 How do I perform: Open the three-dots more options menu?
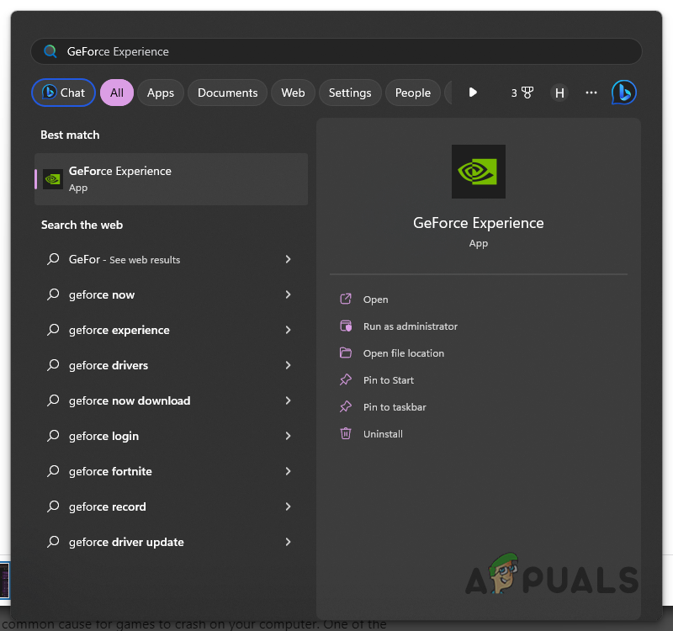pos(591,93)
